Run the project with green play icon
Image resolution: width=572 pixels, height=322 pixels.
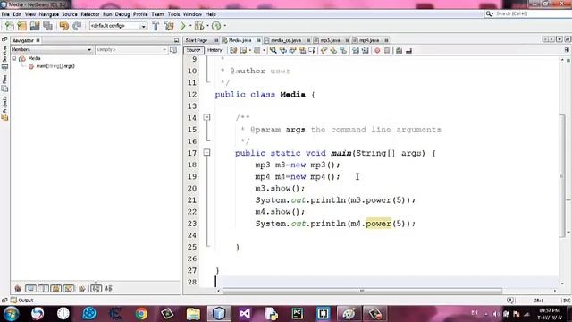pyautogui.click(x=182, y=26)
